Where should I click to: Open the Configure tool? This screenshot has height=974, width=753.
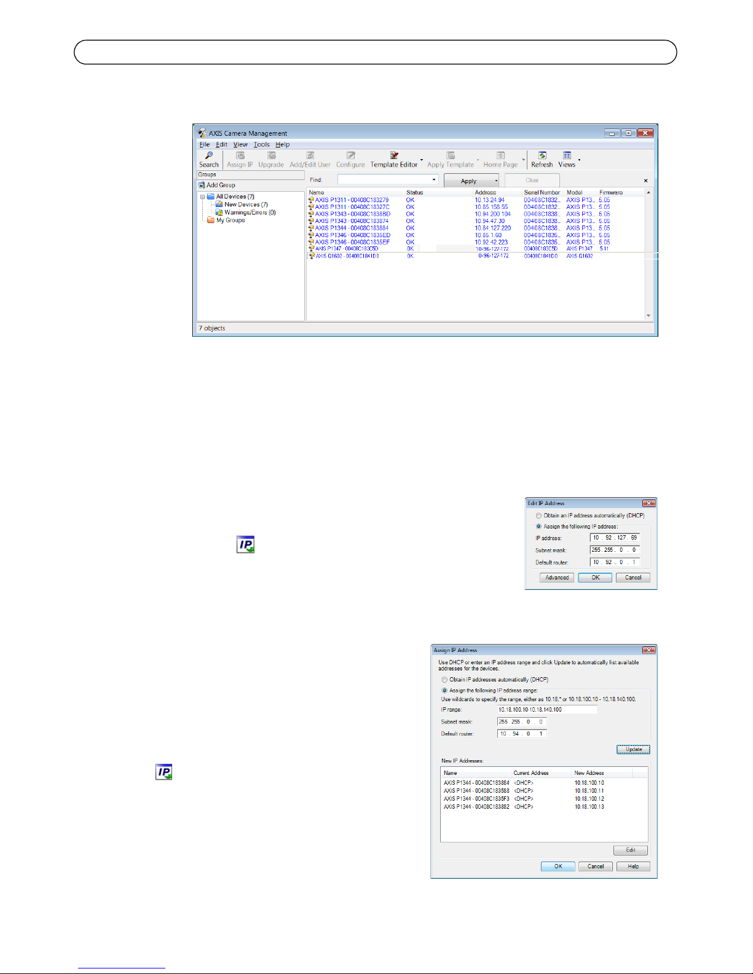[350, 156]
